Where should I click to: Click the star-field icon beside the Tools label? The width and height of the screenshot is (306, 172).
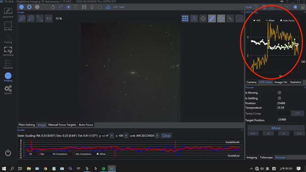coord(256,7)
